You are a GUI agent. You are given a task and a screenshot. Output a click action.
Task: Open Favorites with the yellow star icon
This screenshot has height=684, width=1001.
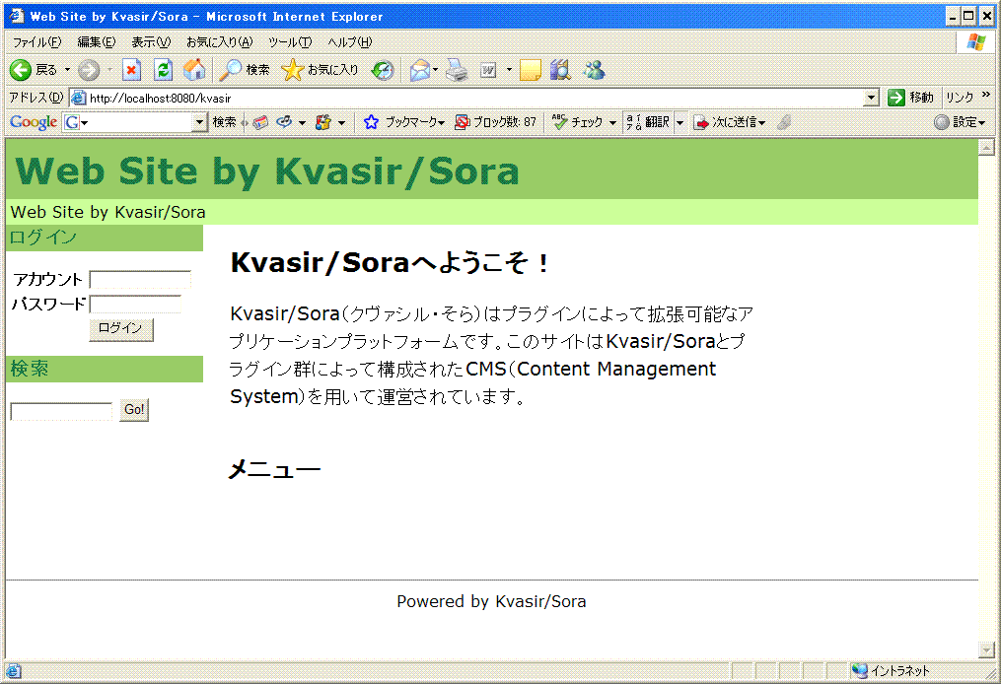pyautogui.click(x=292, y=70)
